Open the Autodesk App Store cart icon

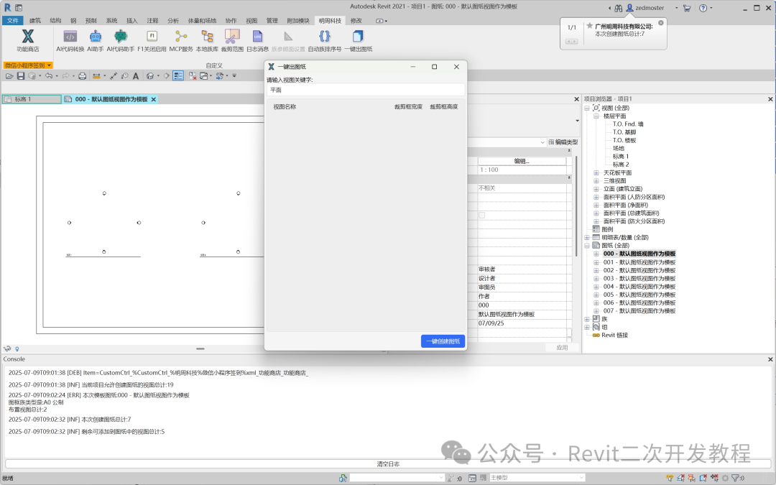(x=687, y=8)
